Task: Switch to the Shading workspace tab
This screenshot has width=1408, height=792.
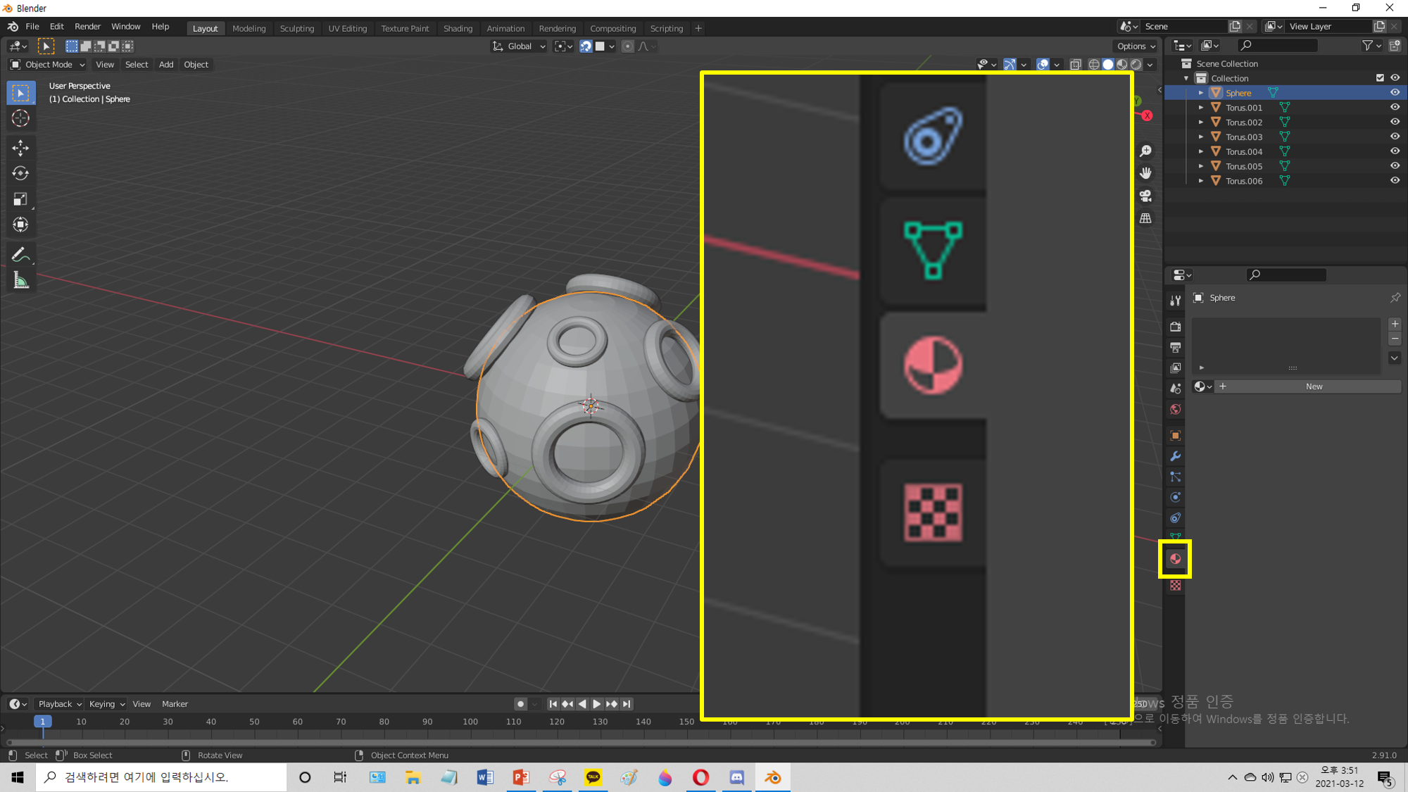Action: (458, 28)
